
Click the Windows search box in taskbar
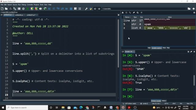click(x=27, y=108)
